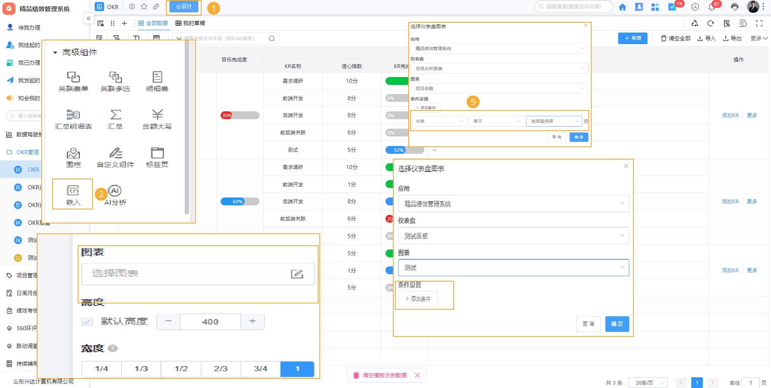
Task: Click the 添加条件 button
Action: point(418,299)
